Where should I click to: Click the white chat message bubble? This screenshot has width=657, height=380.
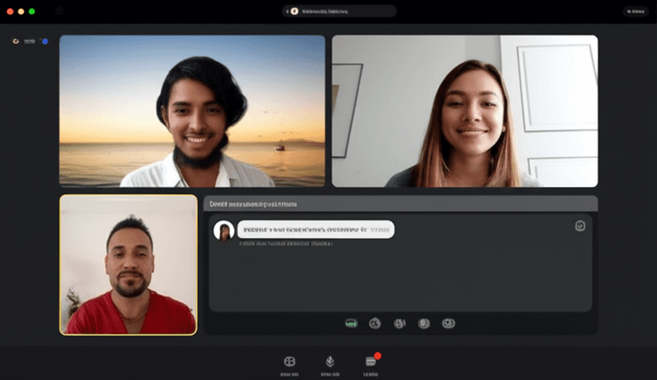[315, 229]
